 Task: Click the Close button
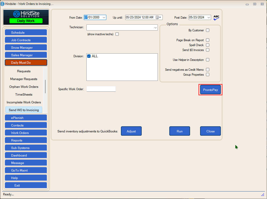pyautogui.click(x=210, y=131)
